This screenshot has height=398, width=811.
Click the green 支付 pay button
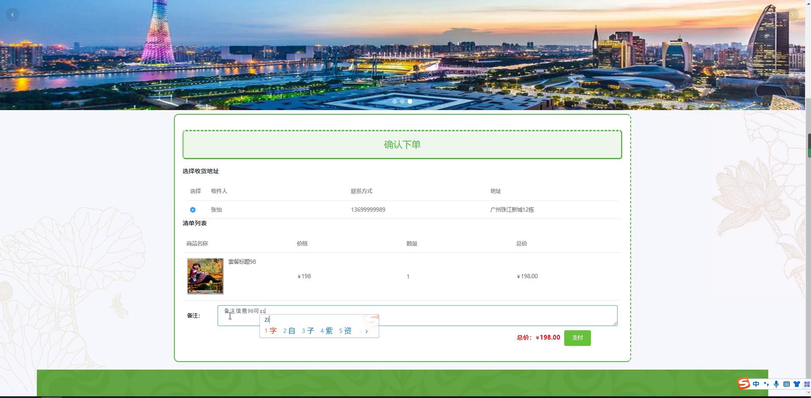click(x=577, y=338)
